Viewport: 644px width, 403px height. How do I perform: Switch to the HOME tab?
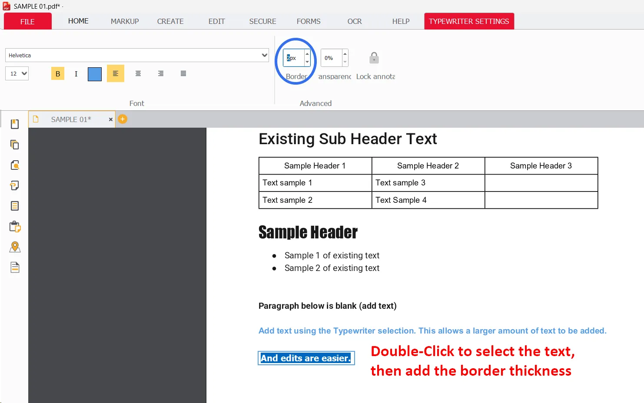tap(78, 21)
